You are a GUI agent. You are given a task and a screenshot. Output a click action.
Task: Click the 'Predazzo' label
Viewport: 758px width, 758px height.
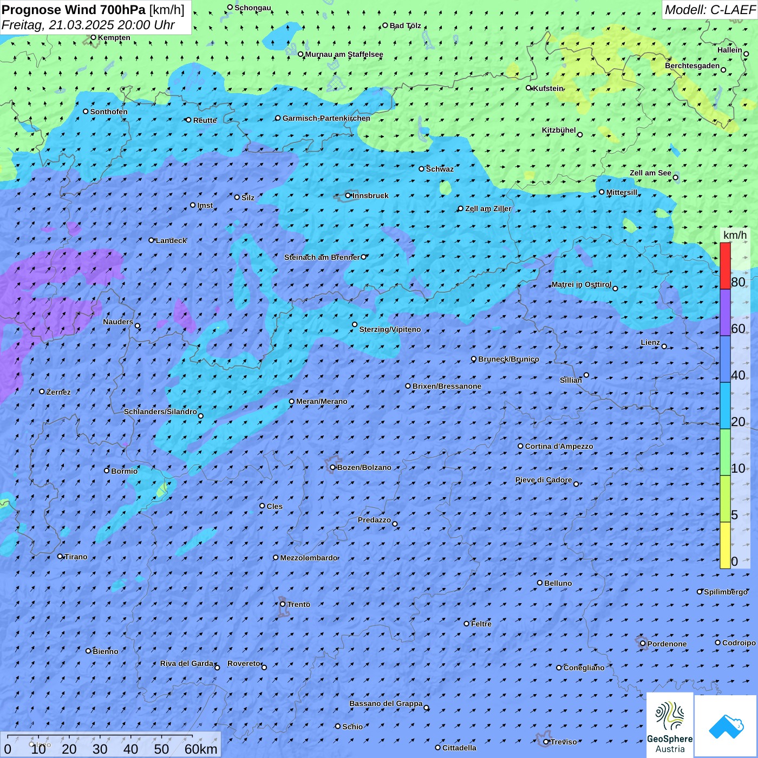(374, 520)
